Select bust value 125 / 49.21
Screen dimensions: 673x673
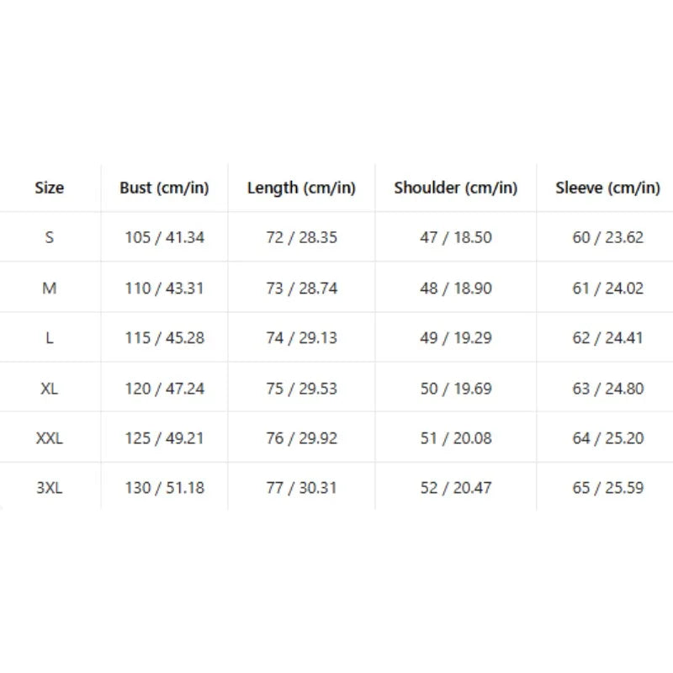[x=164, y=438]
